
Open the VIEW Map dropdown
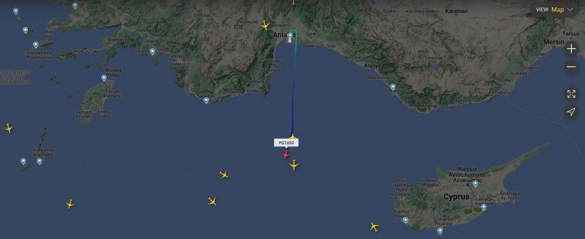tap(555, 9)
